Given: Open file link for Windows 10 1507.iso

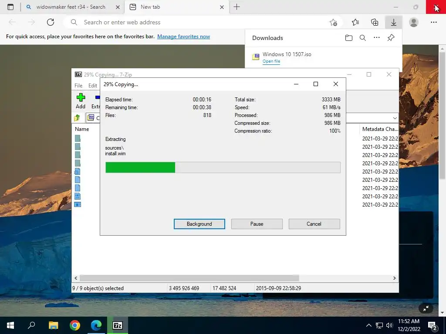Looking at the screenshot, I should (271, 61).
